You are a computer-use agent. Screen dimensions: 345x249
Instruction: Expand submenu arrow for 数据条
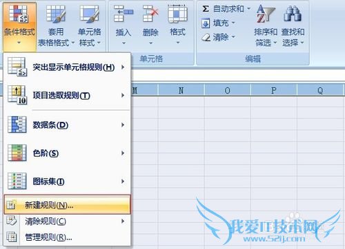tap(123, 125)
